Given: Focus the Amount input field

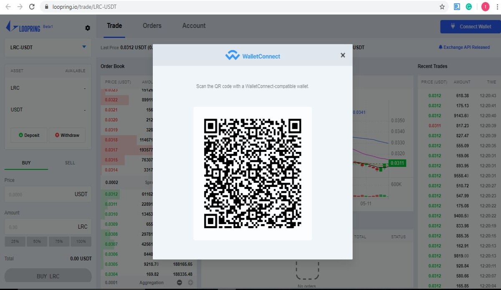Looking at the screenshot, I should [x=48, y=227].
